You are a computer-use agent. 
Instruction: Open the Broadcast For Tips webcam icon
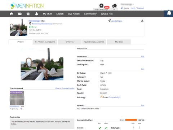[101, 6]
